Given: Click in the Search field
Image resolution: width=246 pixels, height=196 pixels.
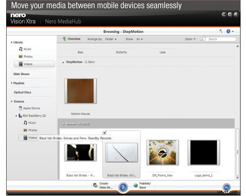Looking at the screenshot, I should pos(221,39).
